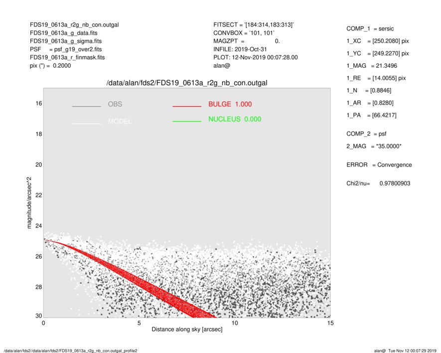
Task: Click the y-axis tick label 28
Action: 38,287
